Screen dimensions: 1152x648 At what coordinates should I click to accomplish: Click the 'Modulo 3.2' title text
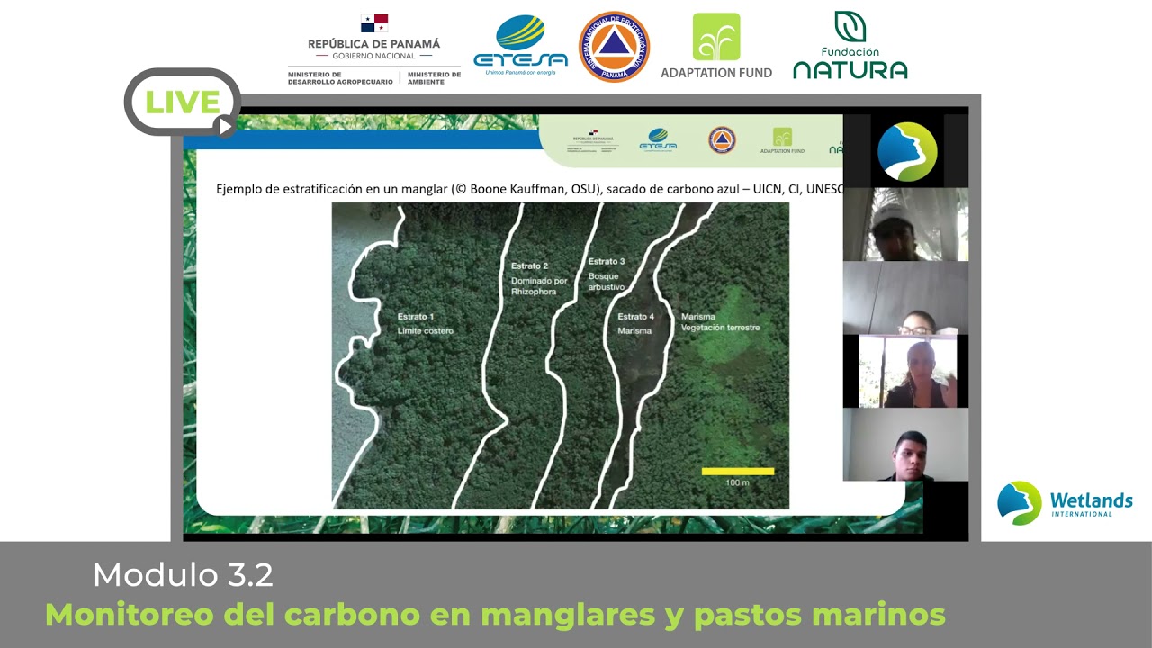point(183,575)
